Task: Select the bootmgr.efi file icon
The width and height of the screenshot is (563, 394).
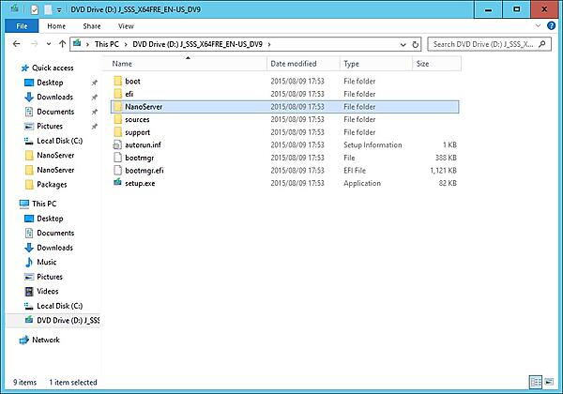Action: [x=118, y=170]
